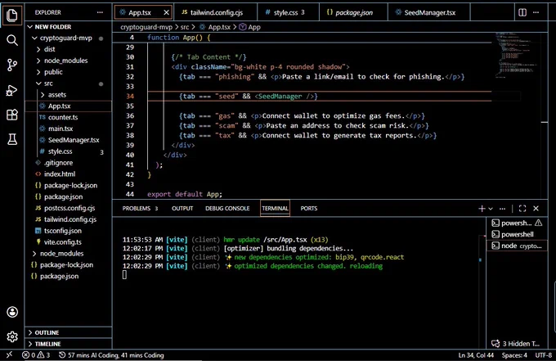556x361 pixels.
Task: Open postcss.config.cjs file
Action: coord(68,208)
